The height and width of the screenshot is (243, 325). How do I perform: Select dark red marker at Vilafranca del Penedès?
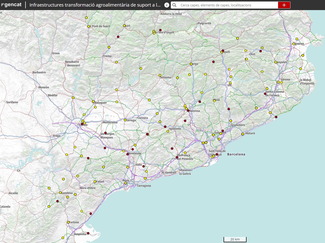(x=177, y=157)
